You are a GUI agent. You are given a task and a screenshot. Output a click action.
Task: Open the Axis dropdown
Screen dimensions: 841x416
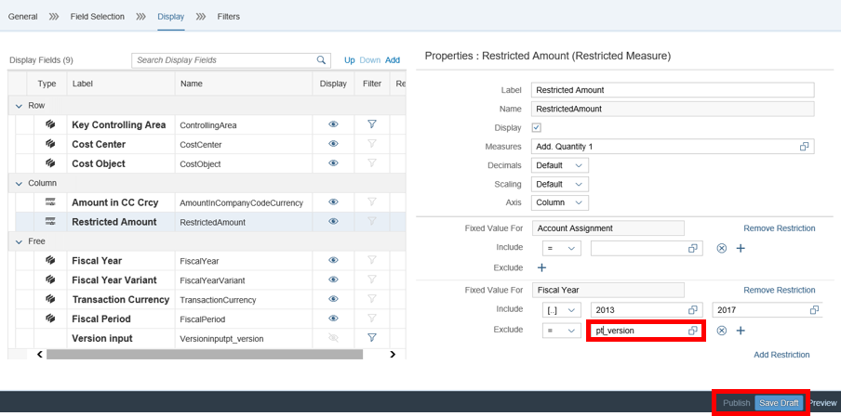point(559,203)
